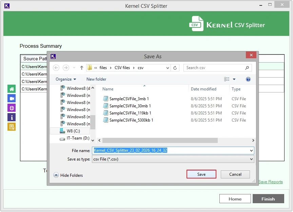
Task: Refresh the csv folder listing
Action: (175, 68)
